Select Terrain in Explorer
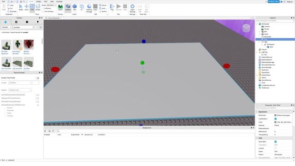Image resolution: width=295 pixels, height=166 pixels. (266, 29)
